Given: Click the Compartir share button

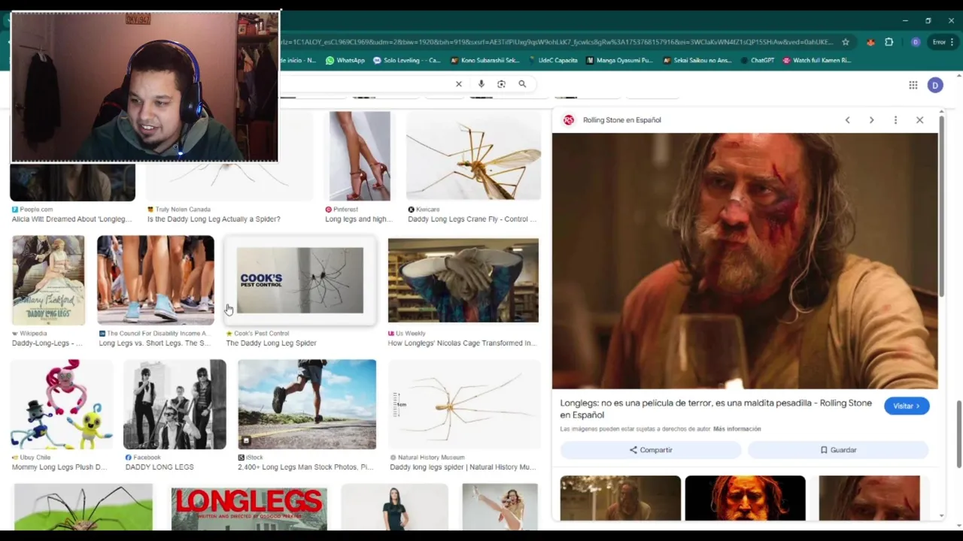Looking at the screenshot, I should [651, 450].
